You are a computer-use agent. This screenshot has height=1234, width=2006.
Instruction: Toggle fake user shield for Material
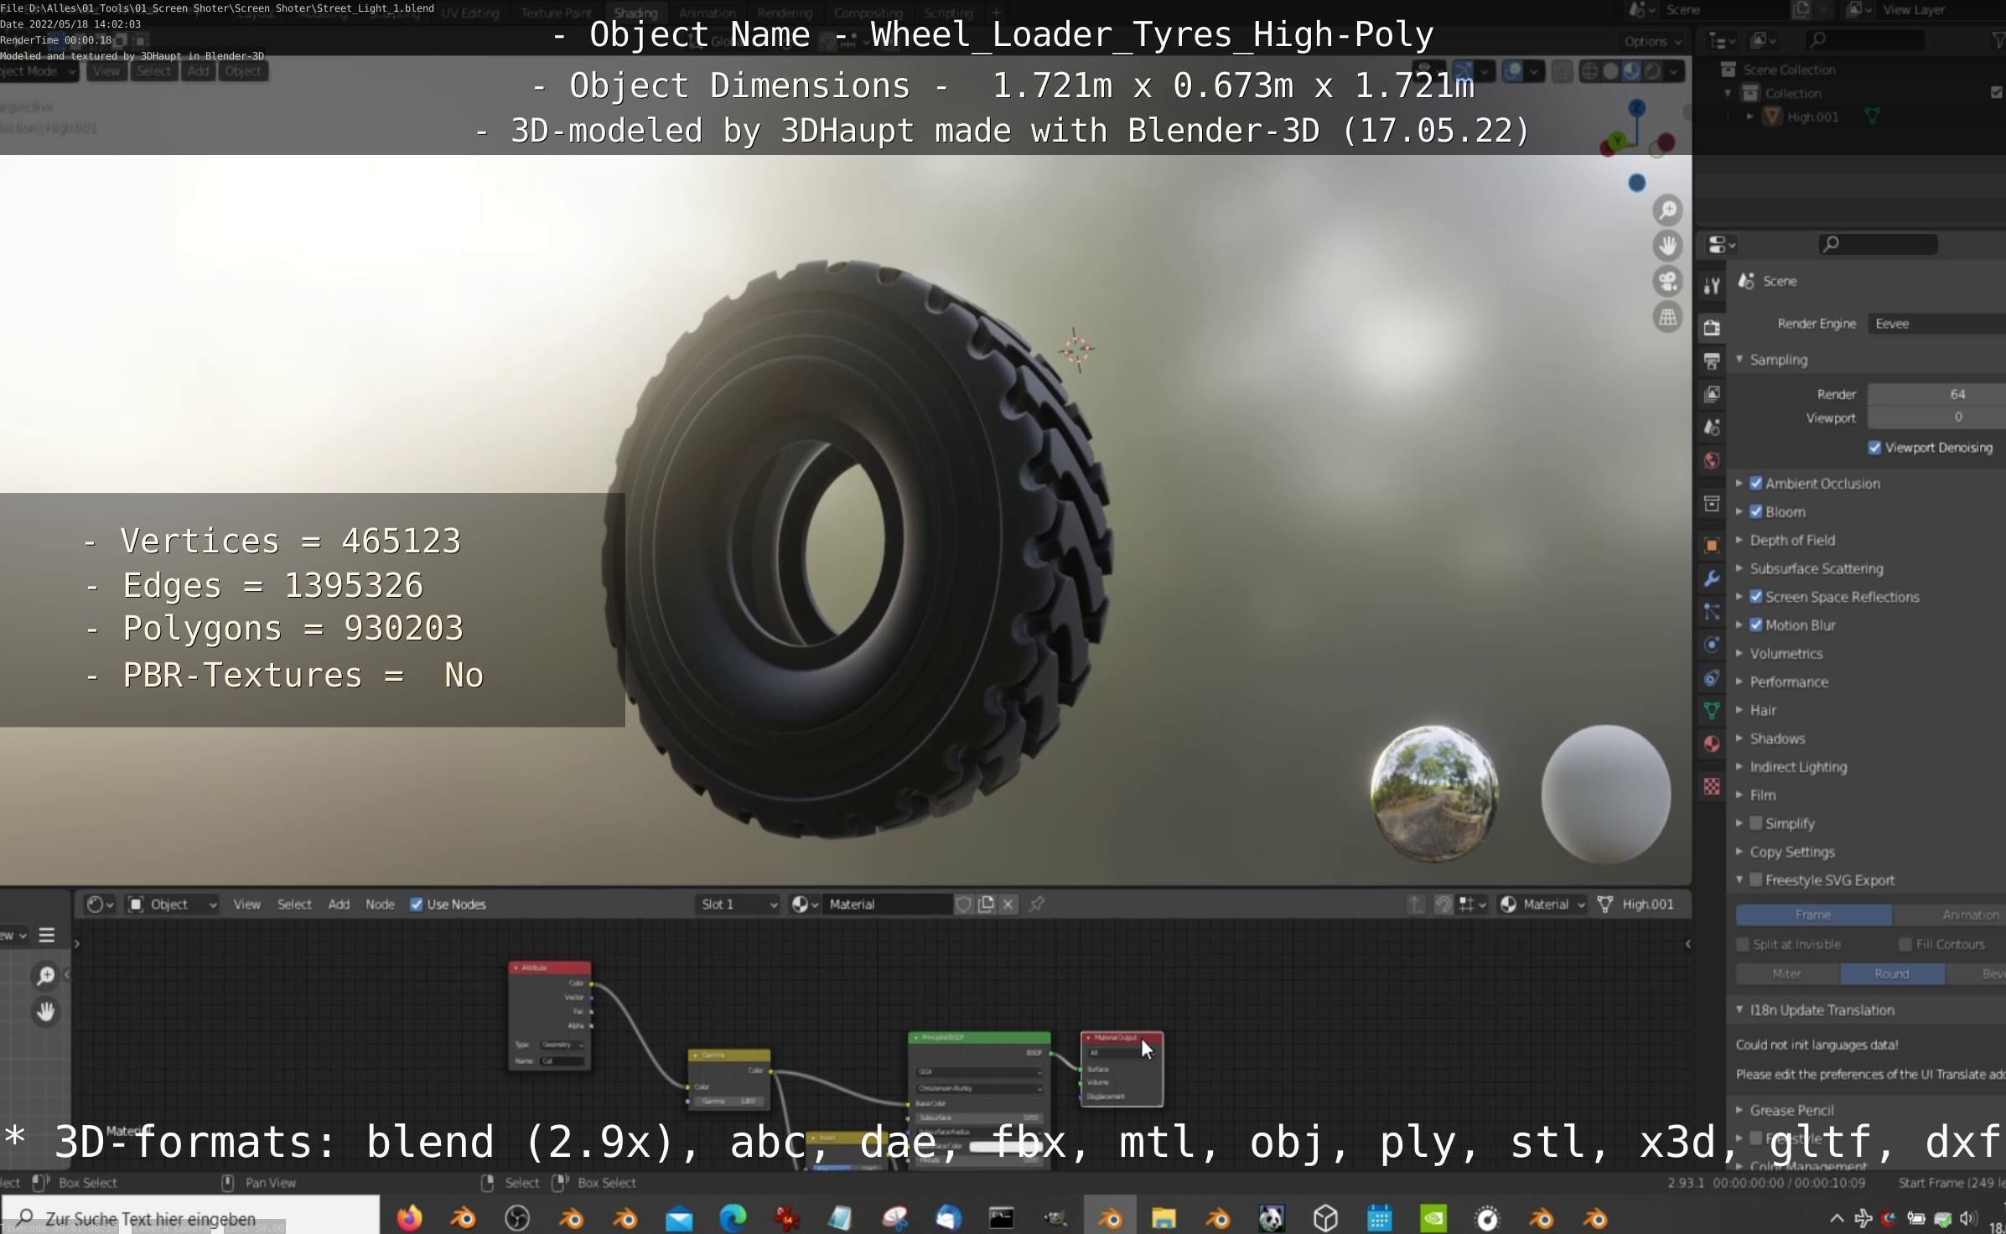pyautogui.click(x=963, y=904)
